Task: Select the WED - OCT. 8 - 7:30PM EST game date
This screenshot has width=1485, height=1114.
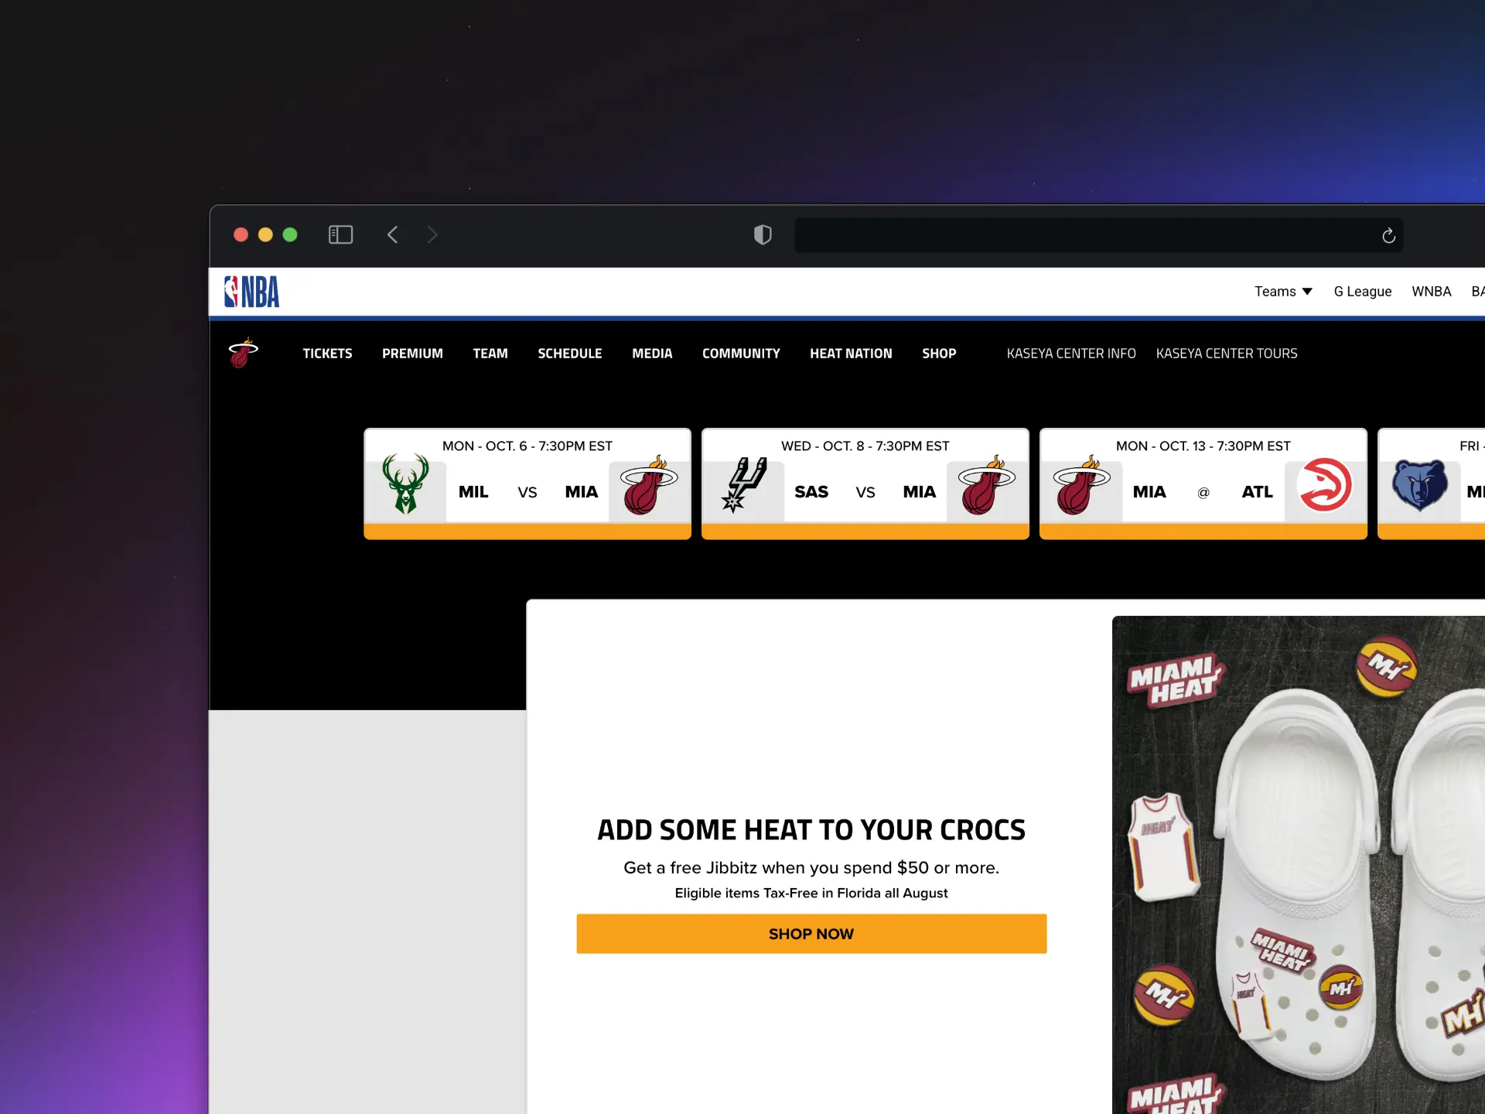Action: click(865, 446)
